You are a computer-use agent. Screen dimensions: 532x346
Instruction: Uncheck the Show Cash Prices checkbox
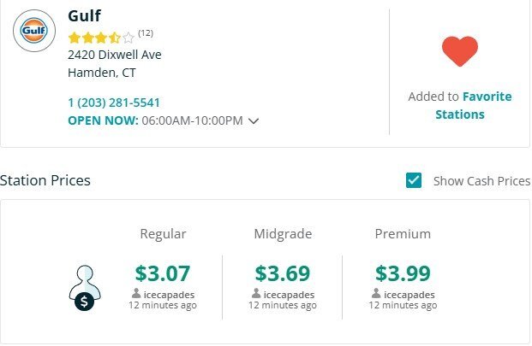[414, 180]
